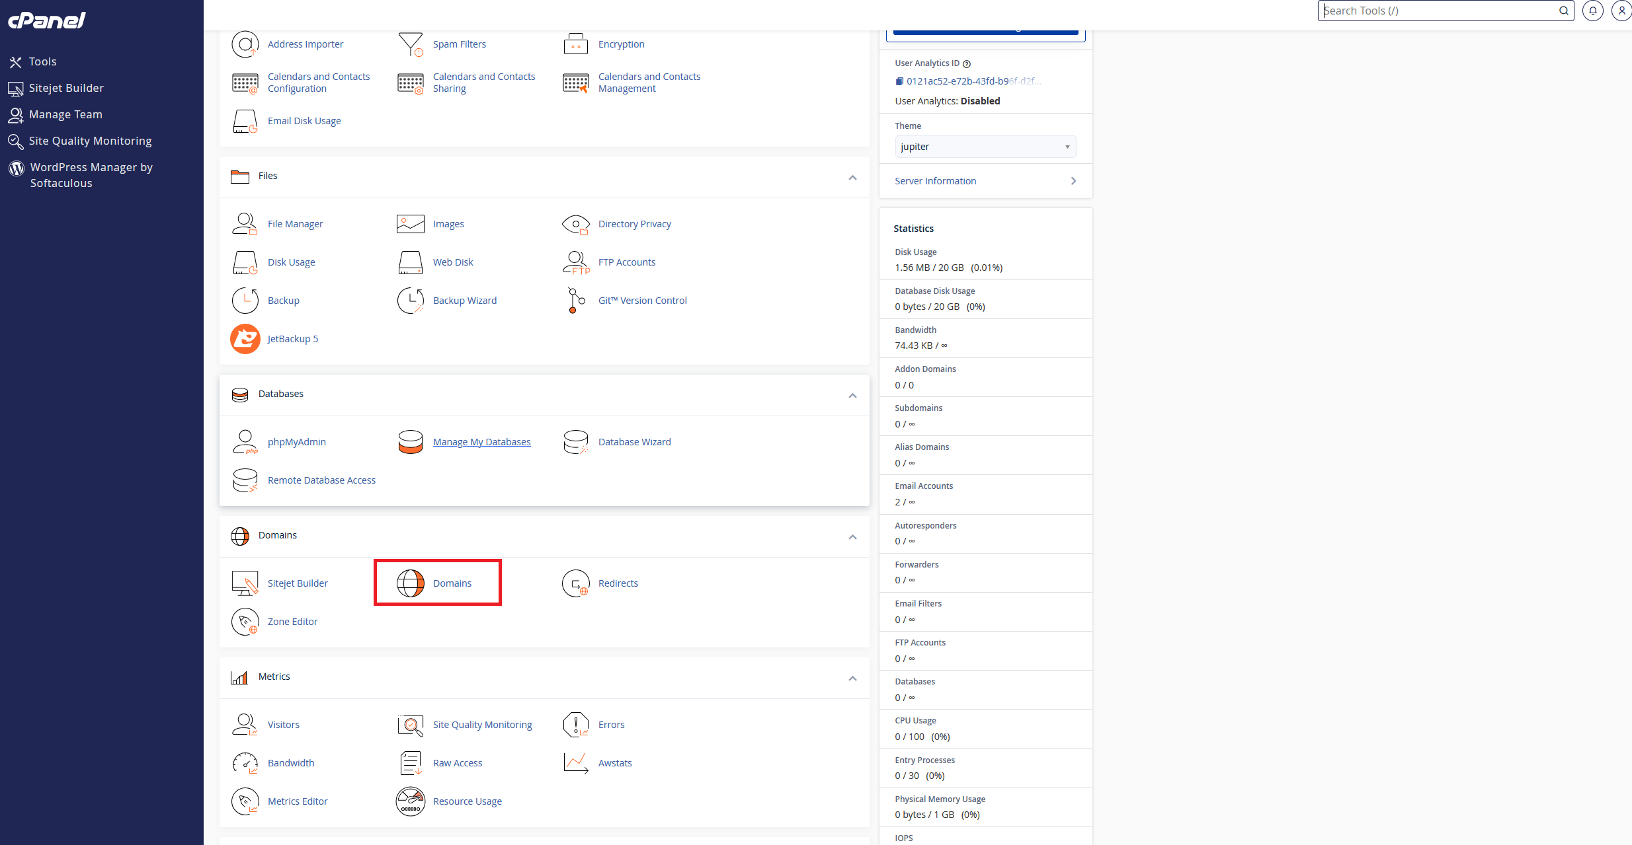Open the Git Version Control icon
Screen dimensions: 1632x845
(575, 301)
